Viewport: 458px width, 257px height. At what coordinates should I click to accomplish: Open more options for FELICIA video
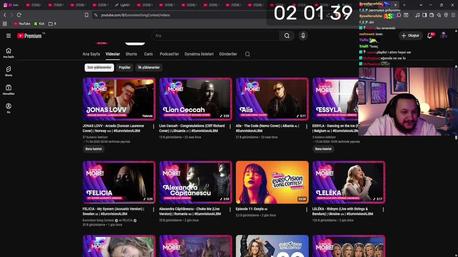coord(154,210)
